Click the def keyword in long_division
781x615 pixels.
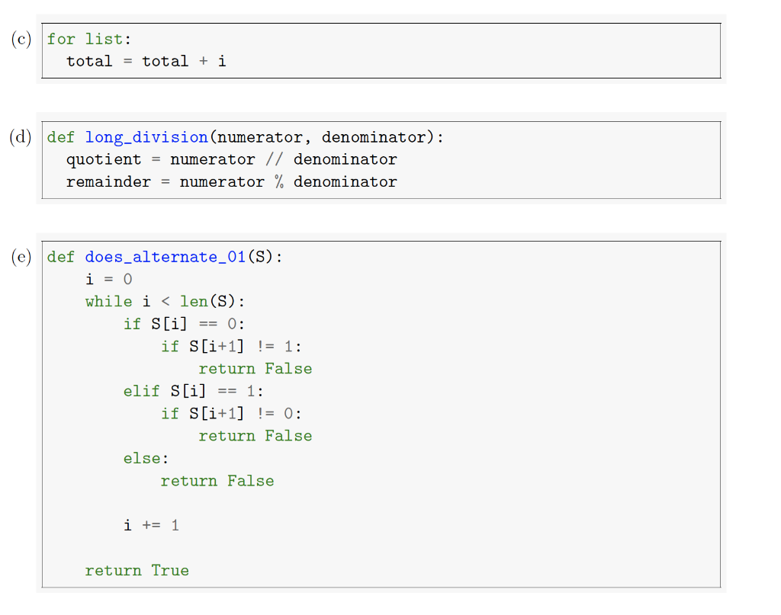[x=60, y=137]
